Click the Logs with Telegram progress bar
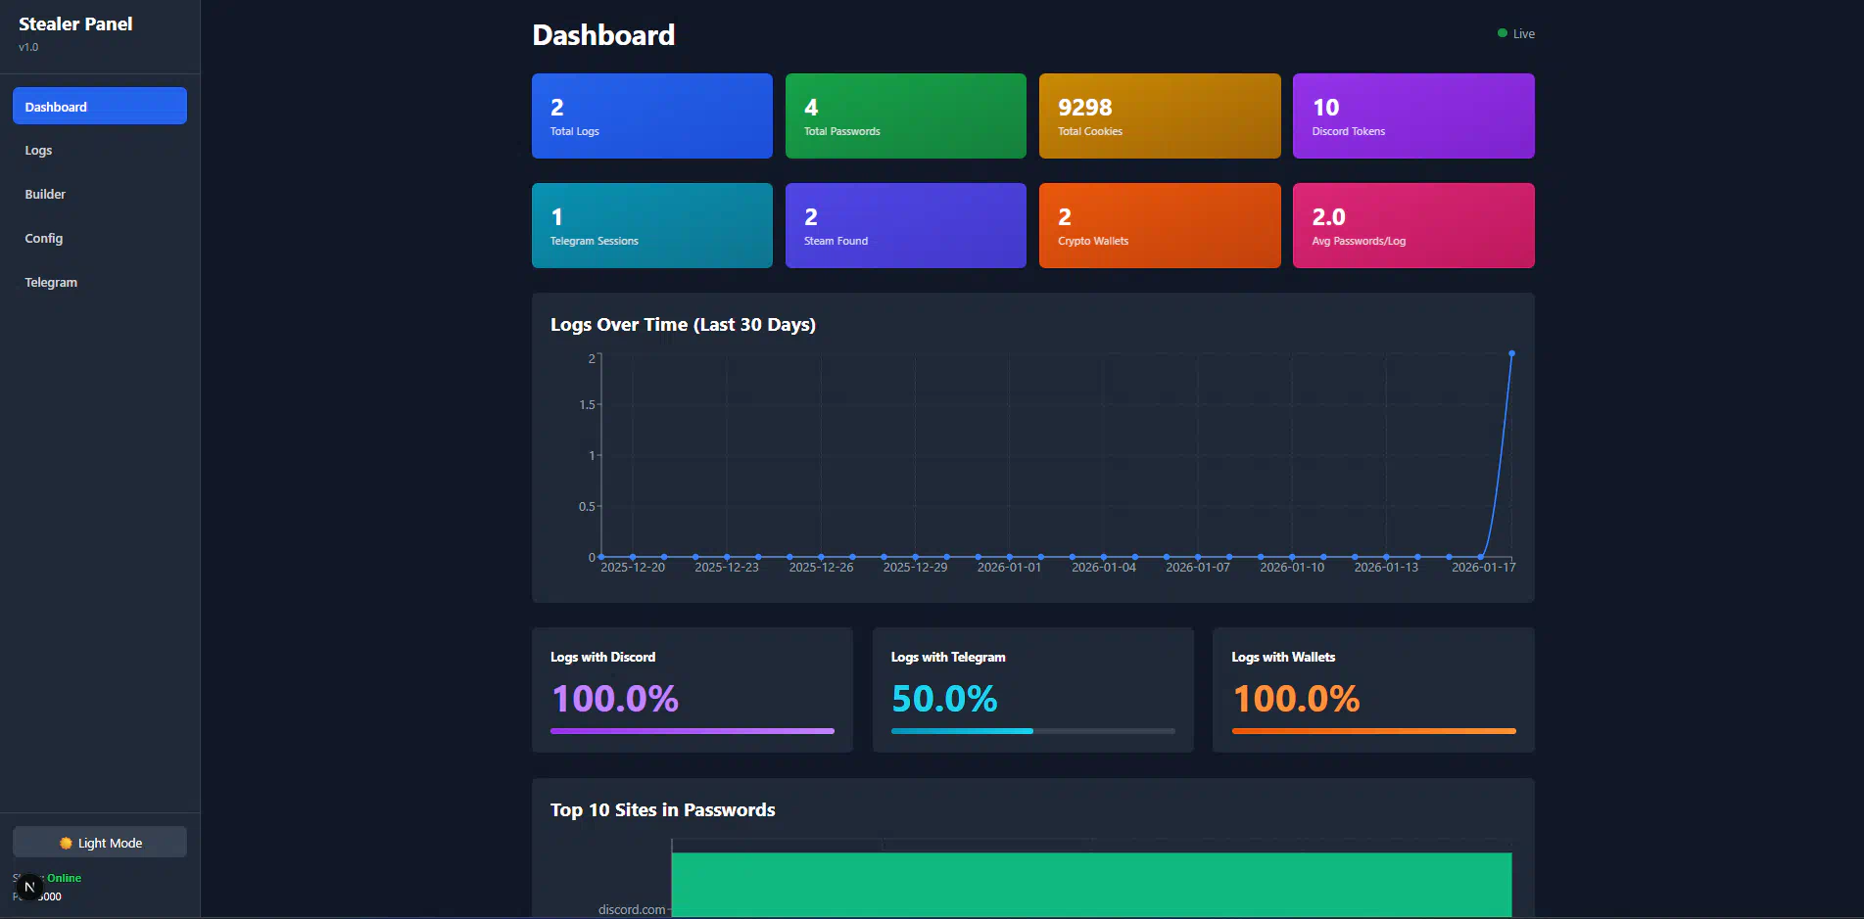1864x919 pixels. (1032, 731)
